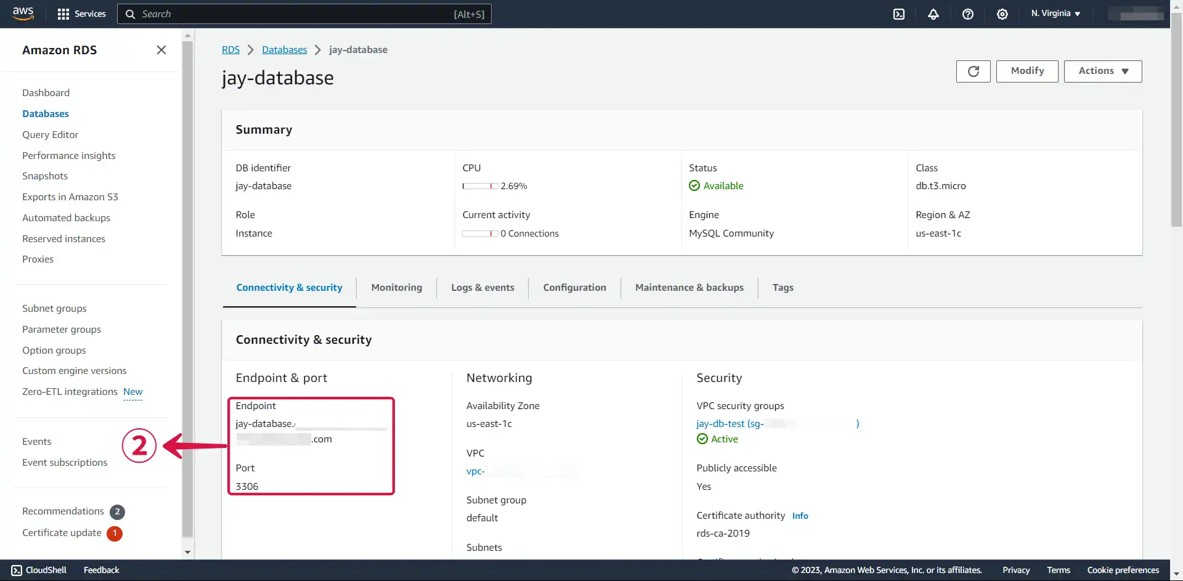Click the Available status check icon
The width and height of the screenshot is (1183, 581).
point(694,185)
